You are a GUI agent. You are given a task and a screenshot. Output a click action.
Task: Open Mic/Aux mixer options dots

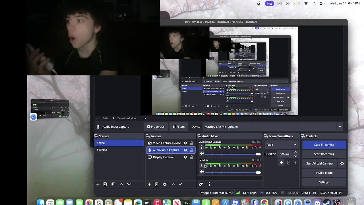tap(202, 165)
